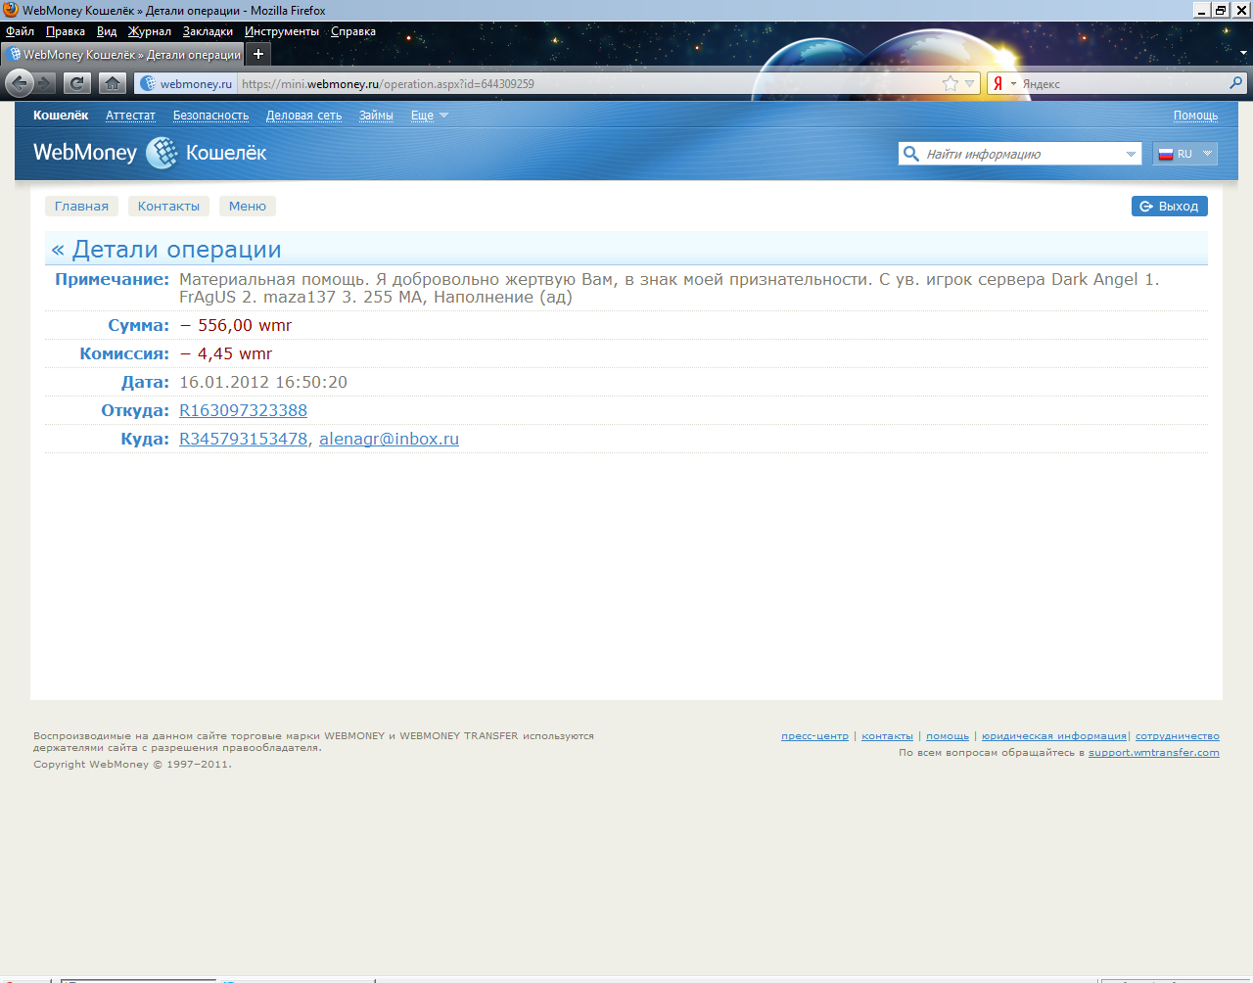Open the browser home page icon
This screenshot has height=983, width=1253.
pos(113,83)
